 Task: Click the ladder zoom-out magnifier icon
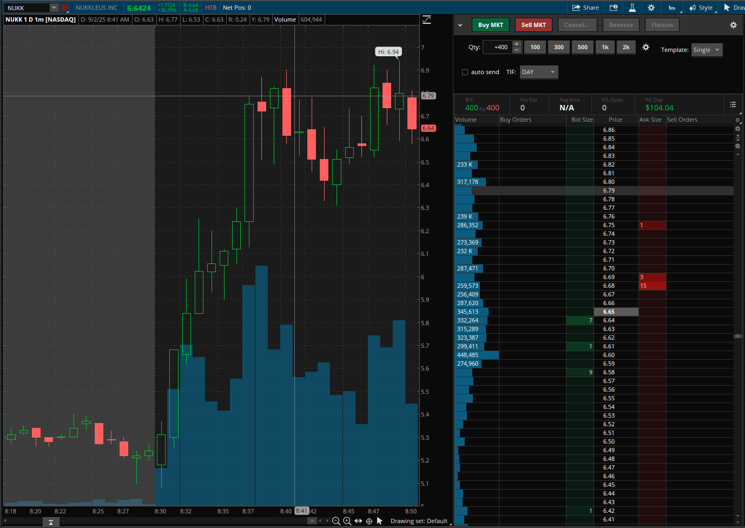737,146
